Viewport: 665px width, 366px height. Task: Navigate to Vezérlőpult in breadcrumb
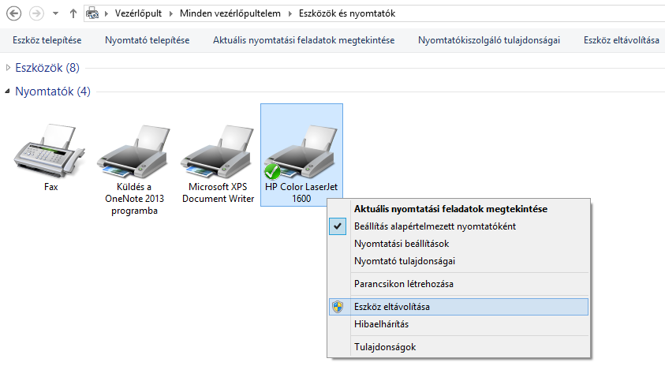click(138, 13)
